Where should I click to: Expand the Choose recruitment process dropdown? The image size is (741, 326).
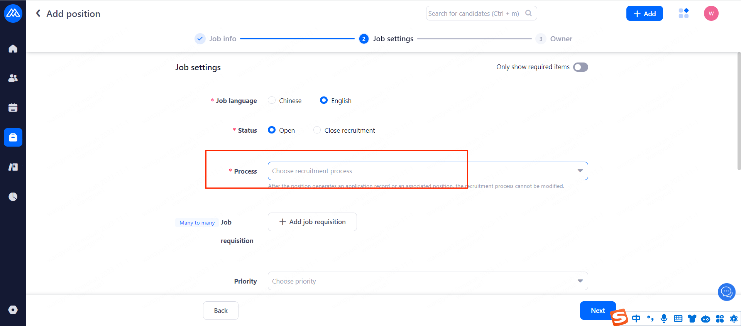(x=427, y=171)
